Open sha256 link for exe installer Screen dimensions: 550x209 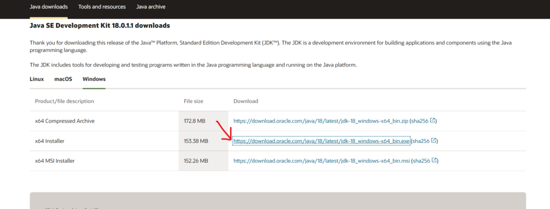point(421,141)
